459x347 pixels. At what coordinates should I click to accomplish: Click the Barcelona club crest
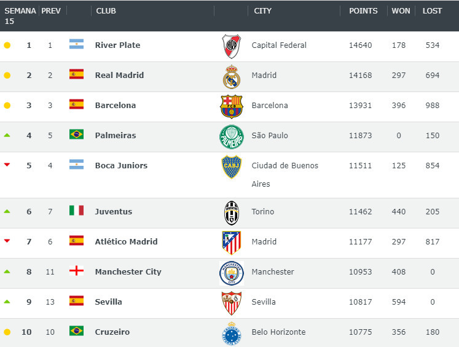(x=232, y=106)
